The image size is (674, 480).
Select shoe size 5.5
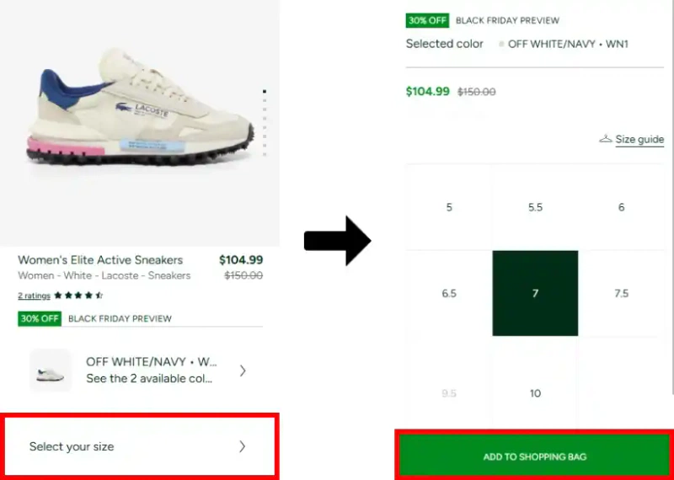click(x=535, y=207)
